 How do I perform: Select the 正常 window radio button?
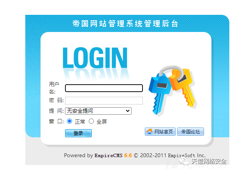pos(69,121)
